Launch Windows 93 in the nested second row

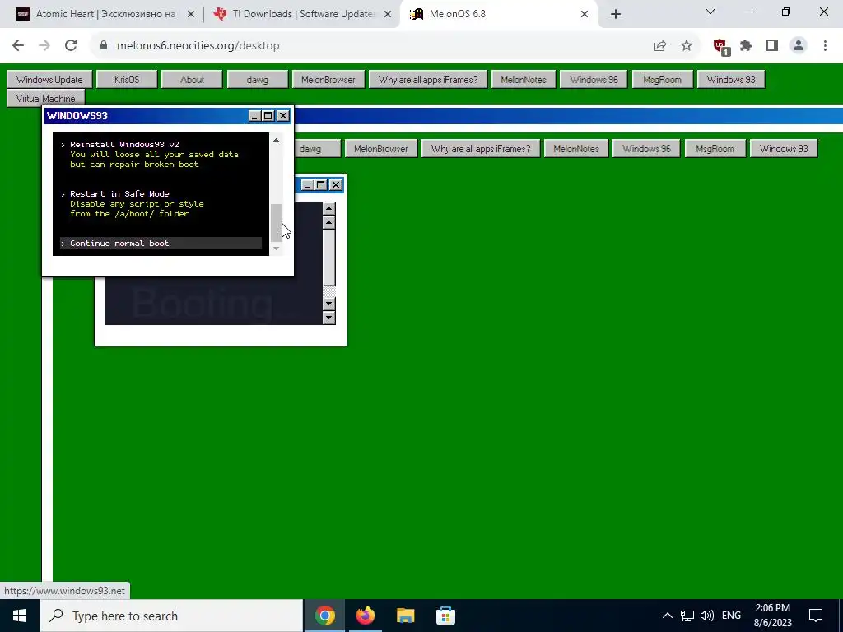784,149
